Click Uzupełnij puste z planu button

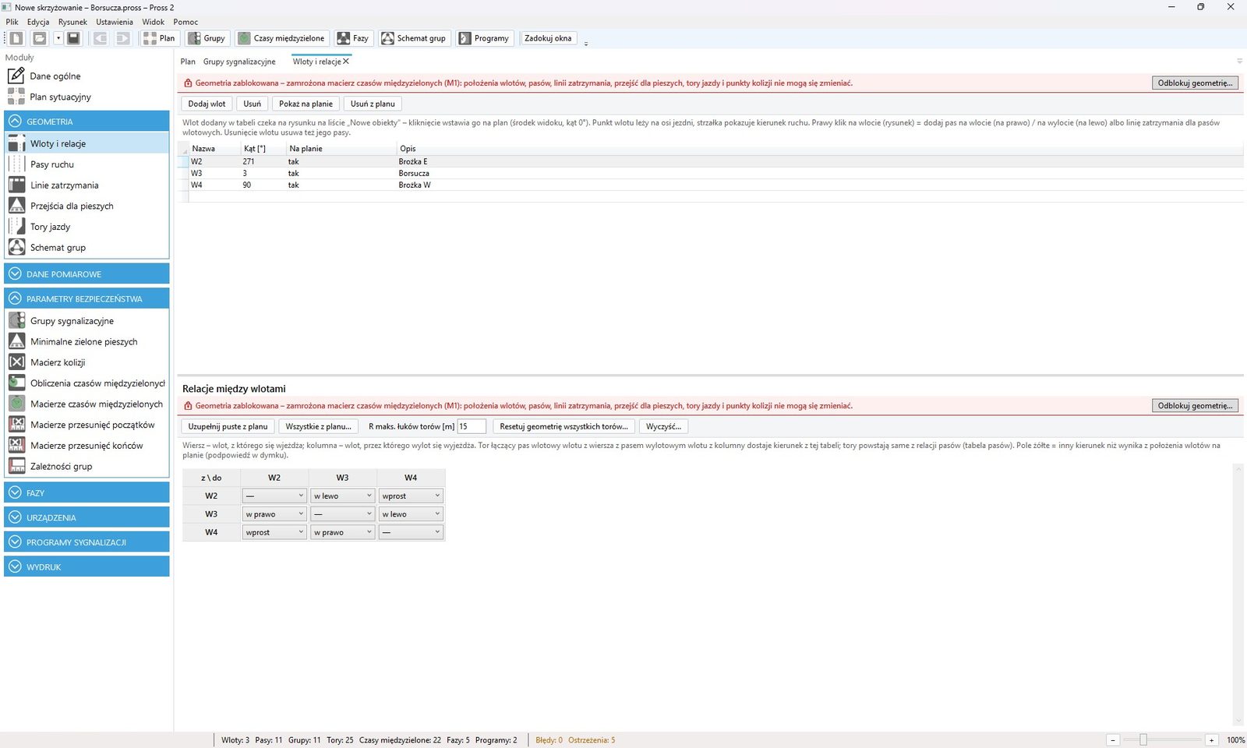pyautogui.click(x=228, y=426)
